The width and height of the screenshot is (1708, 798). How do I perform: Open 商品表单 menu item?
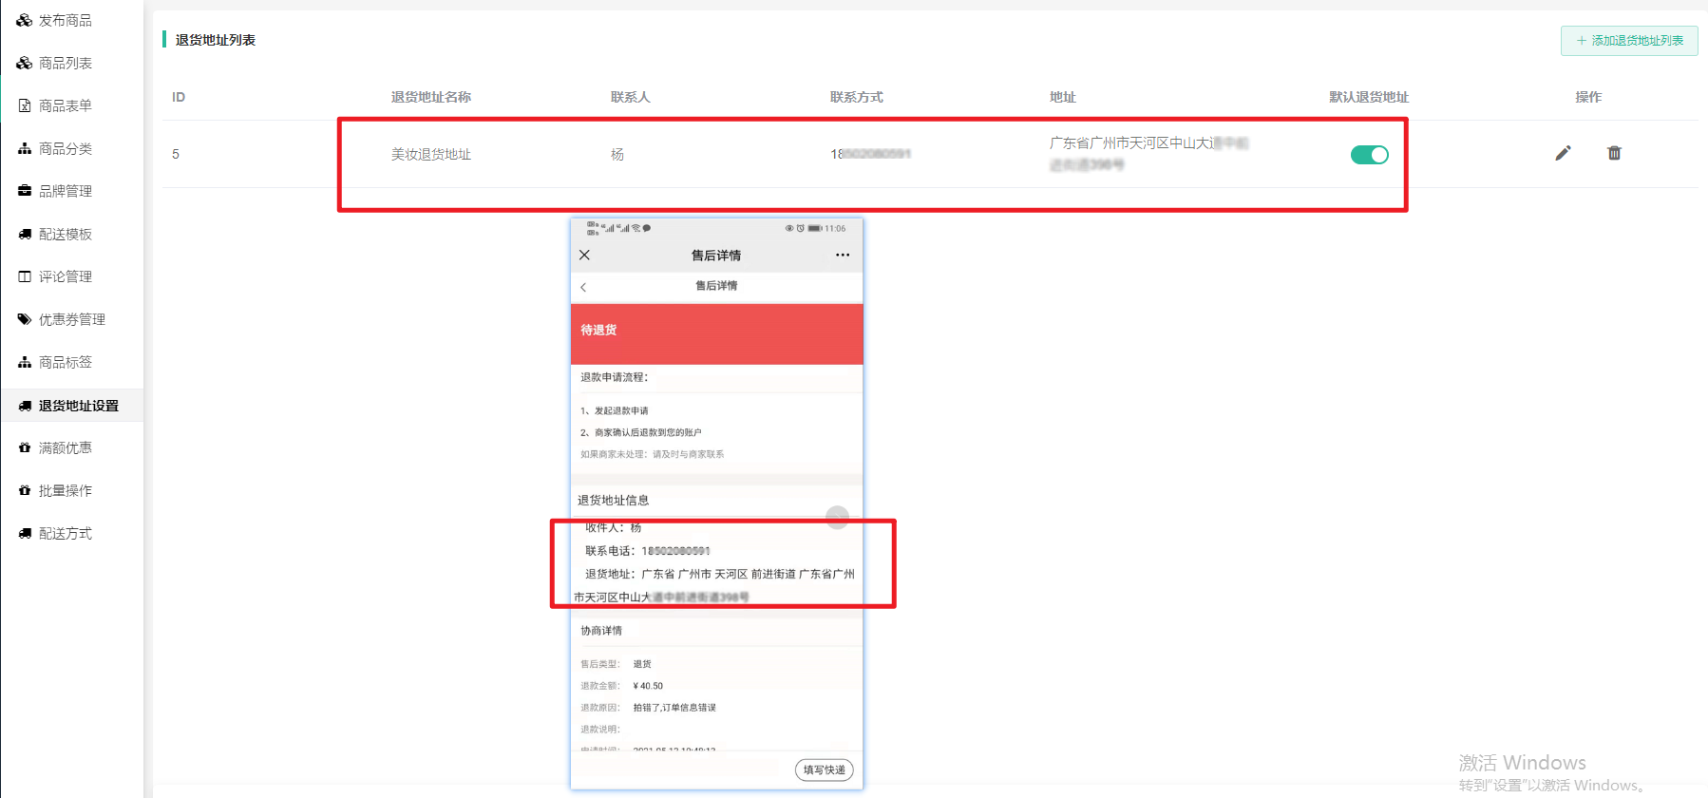66,105
